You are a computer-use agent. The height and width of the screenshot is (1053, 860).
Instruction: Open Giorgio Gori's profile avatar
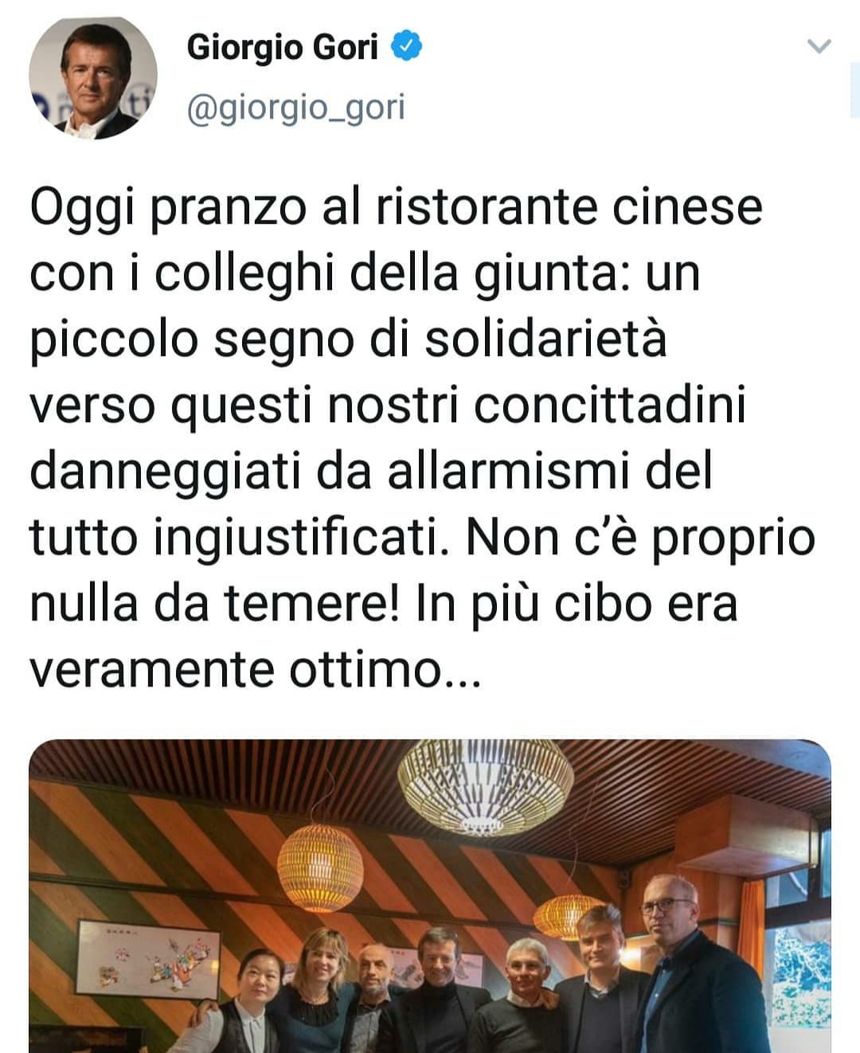(93, 77)
